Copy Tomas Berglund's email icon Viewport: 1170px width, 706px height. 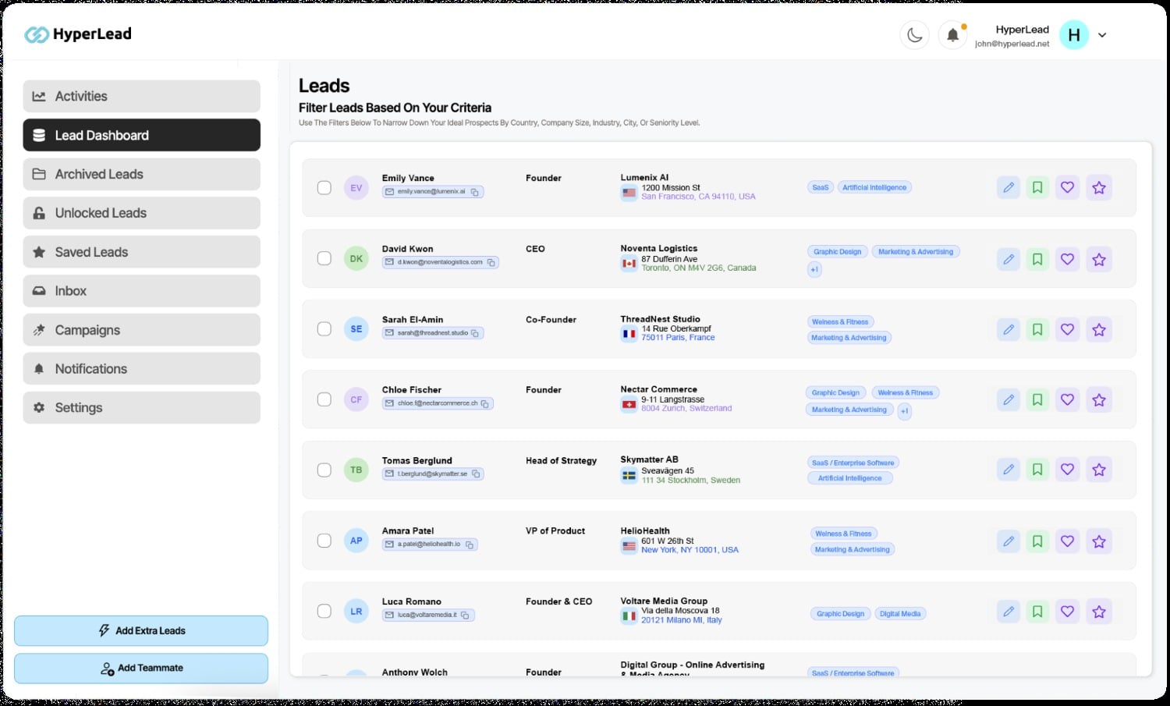pyautogui.click(x=475, y=474)
